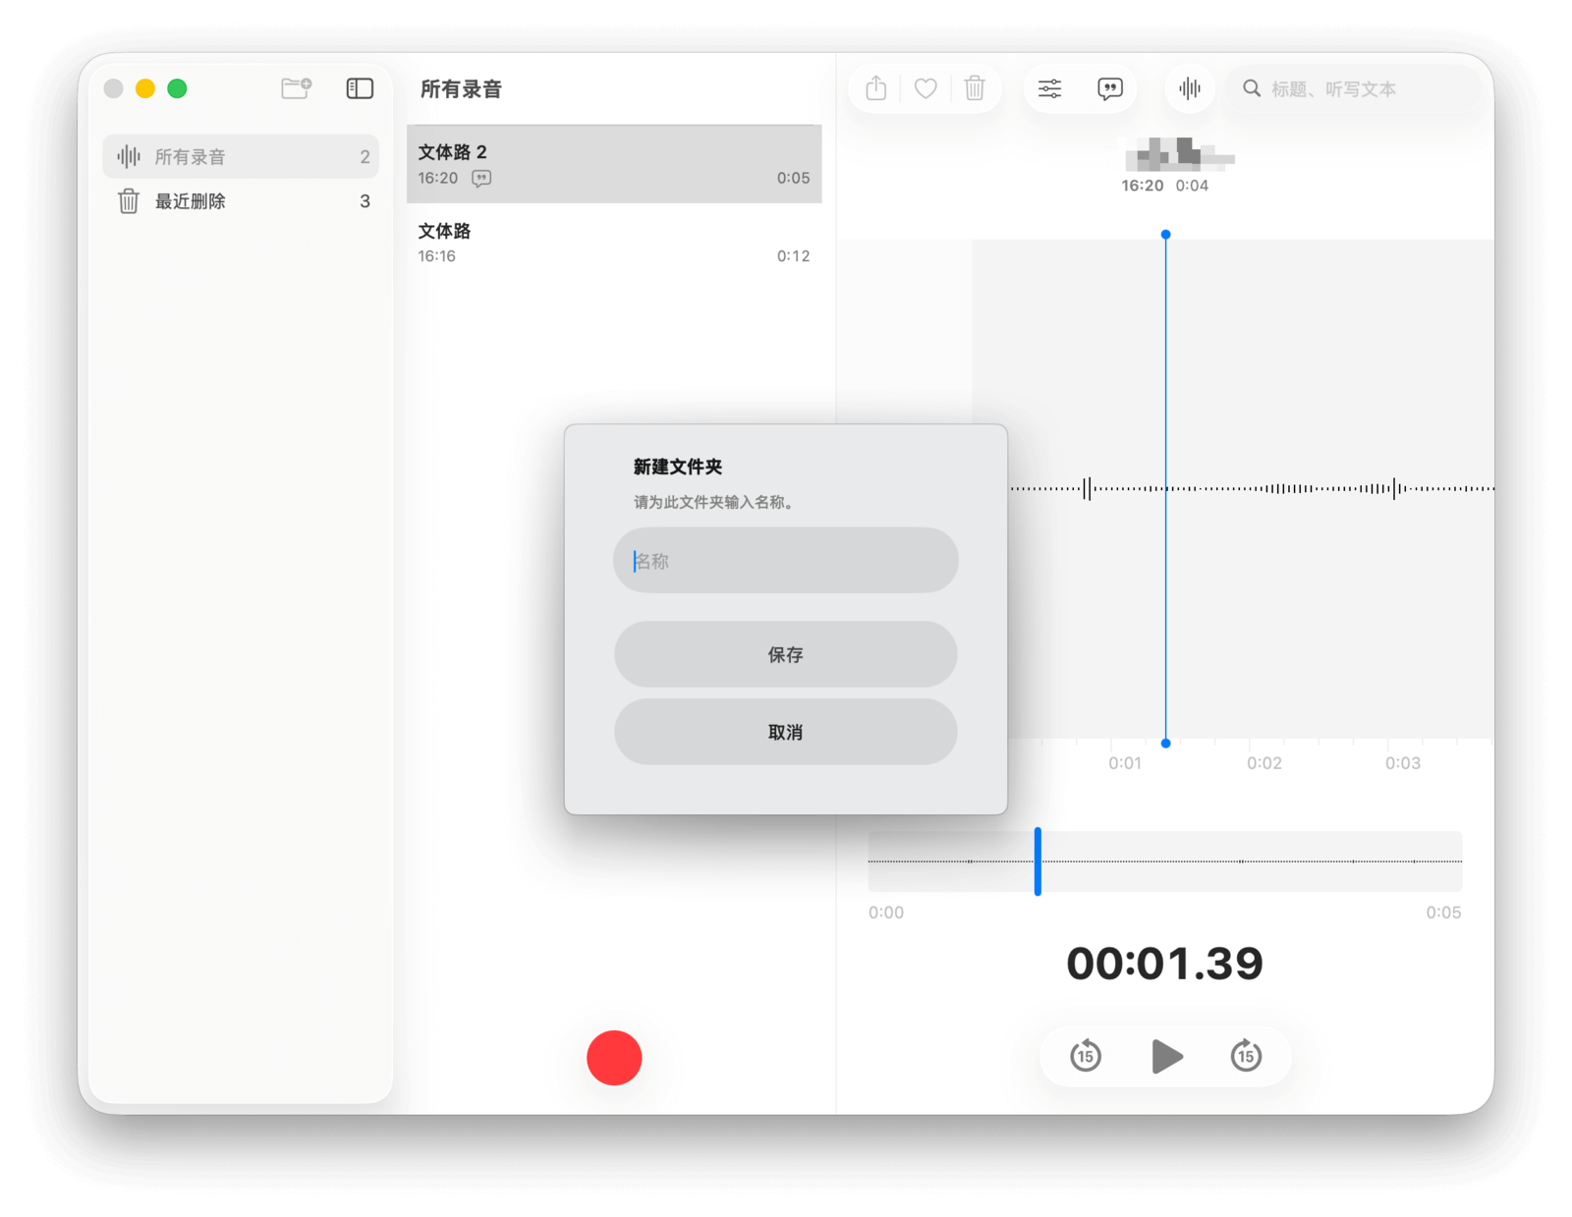Click the 名称 folder name field
Screen dimensions: 1572x1217
[785, 561]
